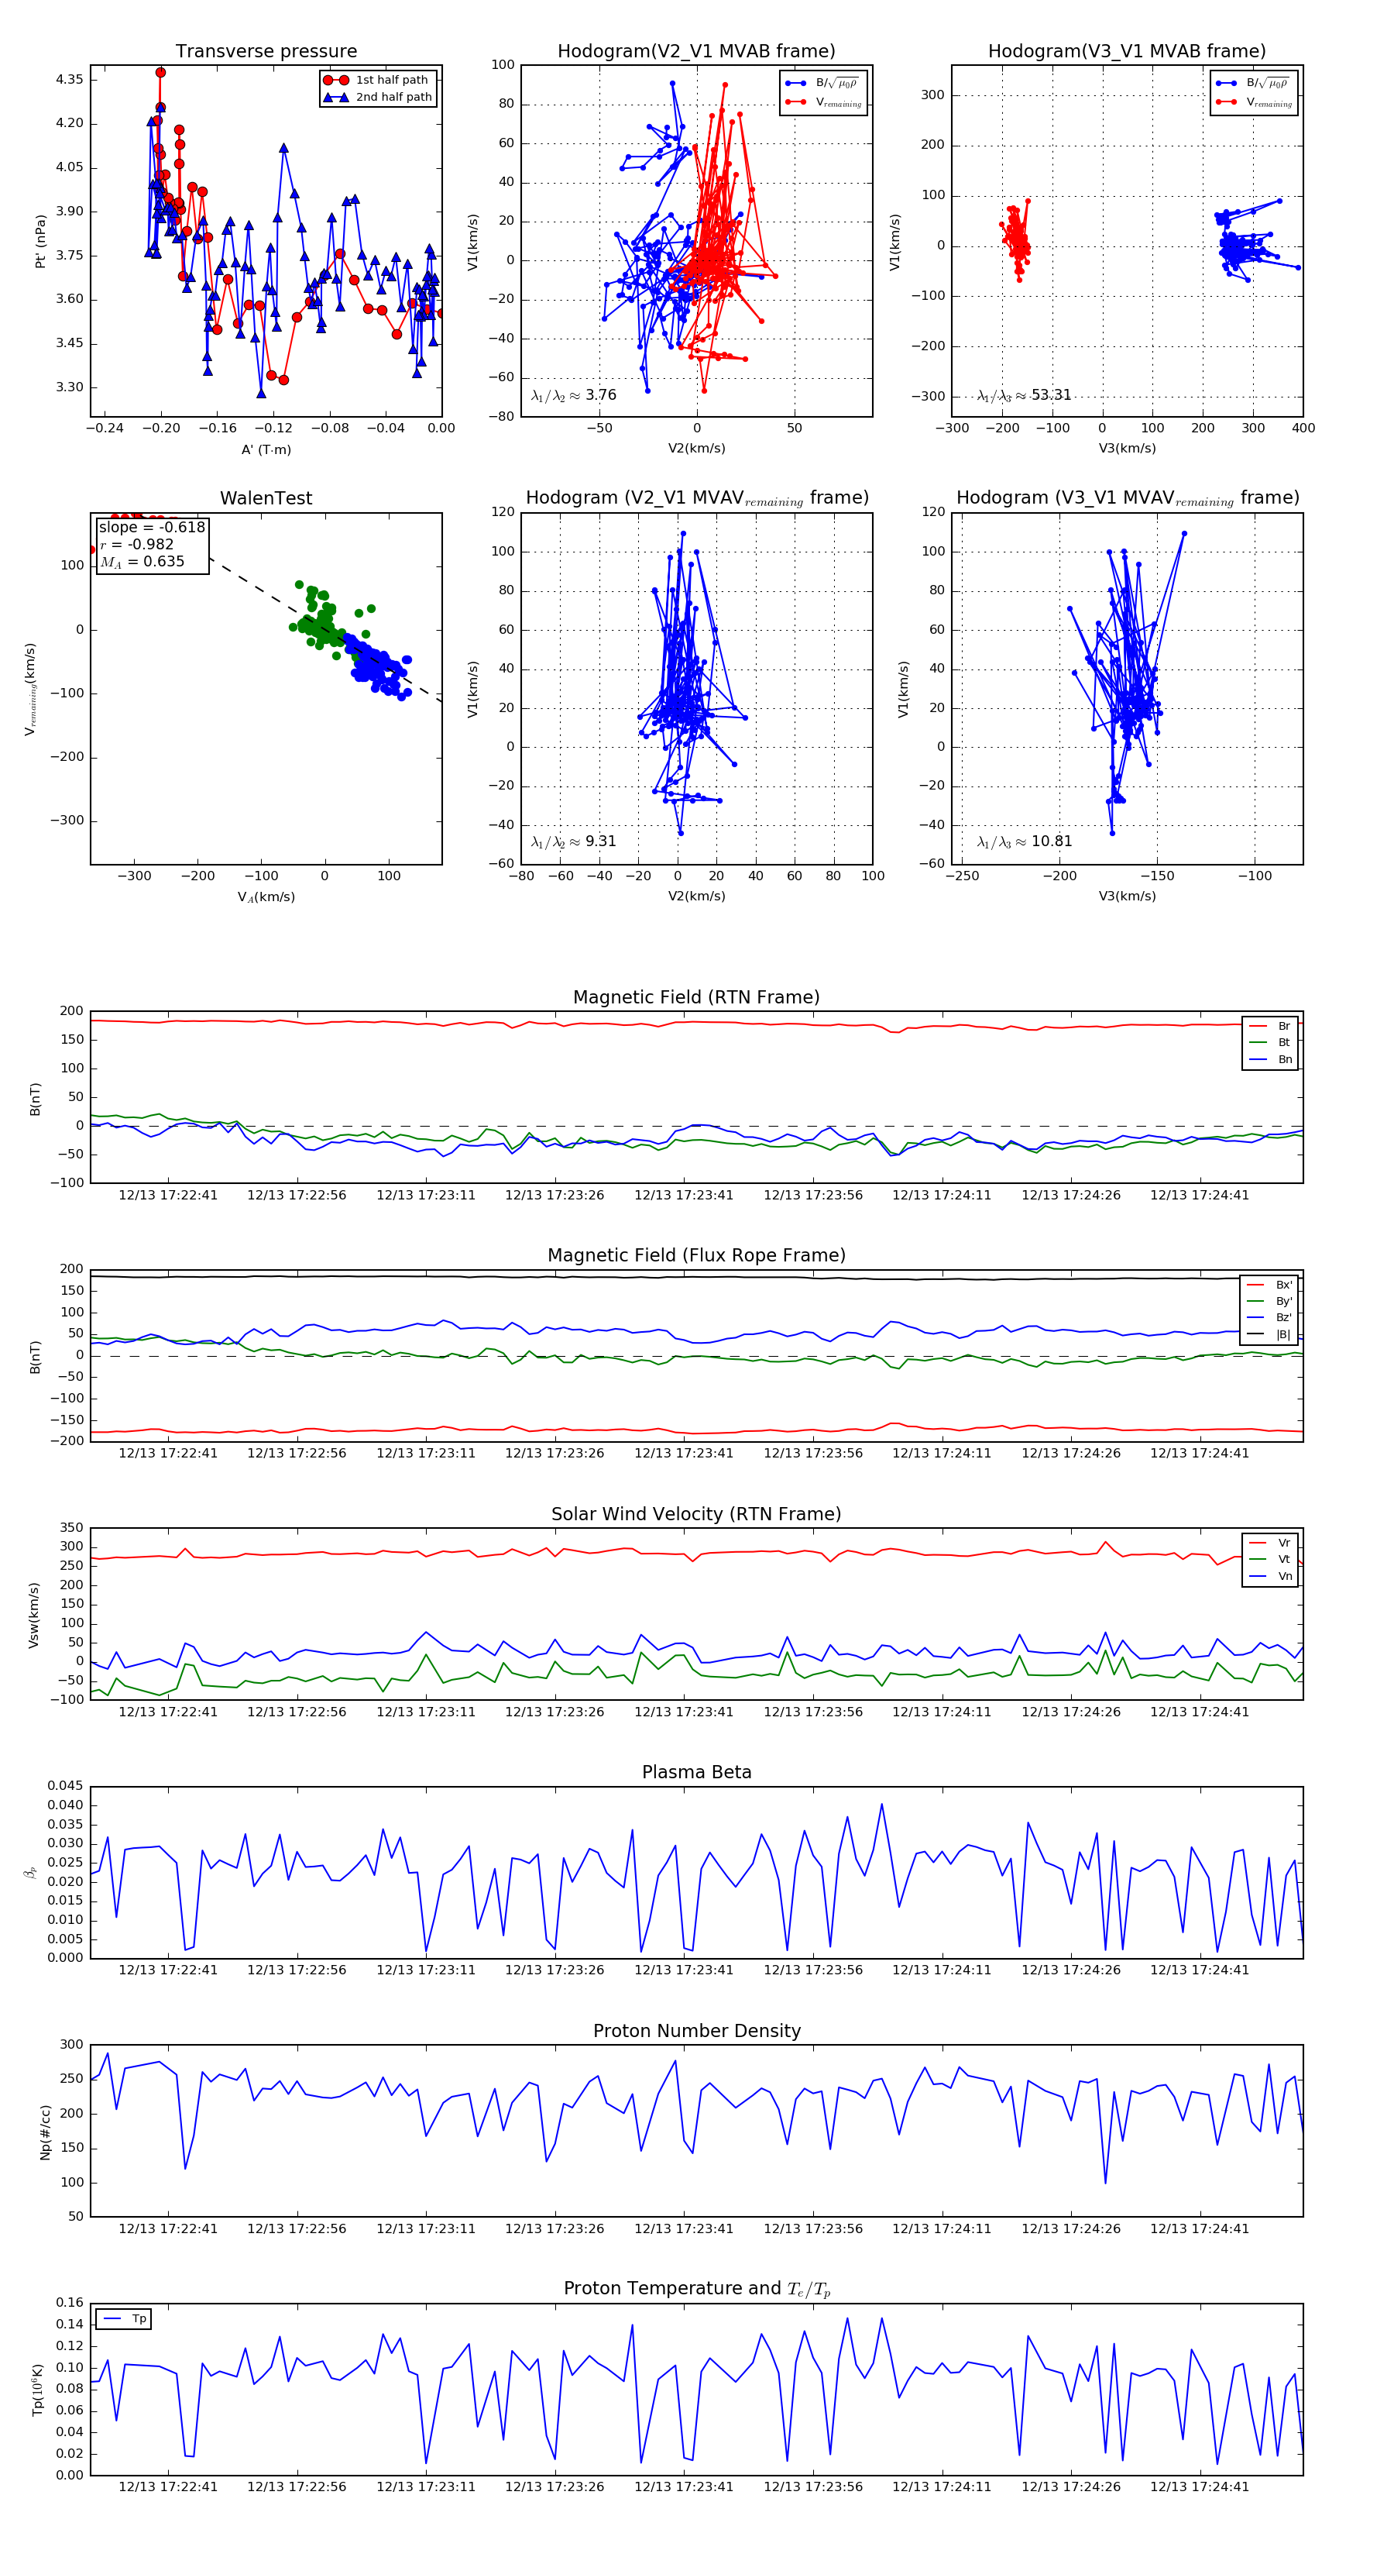Screen dimensions: 1394x2557
Task: Click 'Hodogram(V3_V1 MVAB frame)' title
Action: point(1127,52)
